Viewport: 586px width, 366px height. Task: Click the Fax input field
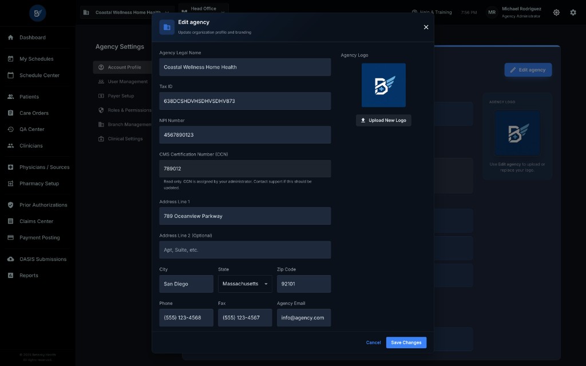click(x=245, y=318)
